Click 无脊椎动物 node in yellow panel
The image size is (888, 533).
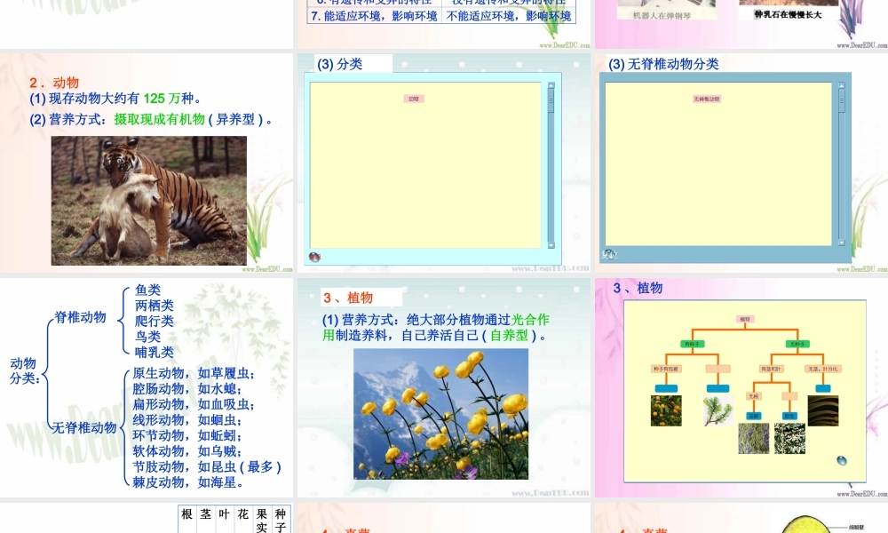[x=707, y=99]
